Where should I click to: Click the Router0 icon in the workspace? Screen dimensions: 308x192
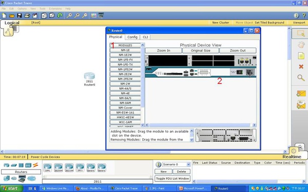pyautogui.click(x=89, y=76)
